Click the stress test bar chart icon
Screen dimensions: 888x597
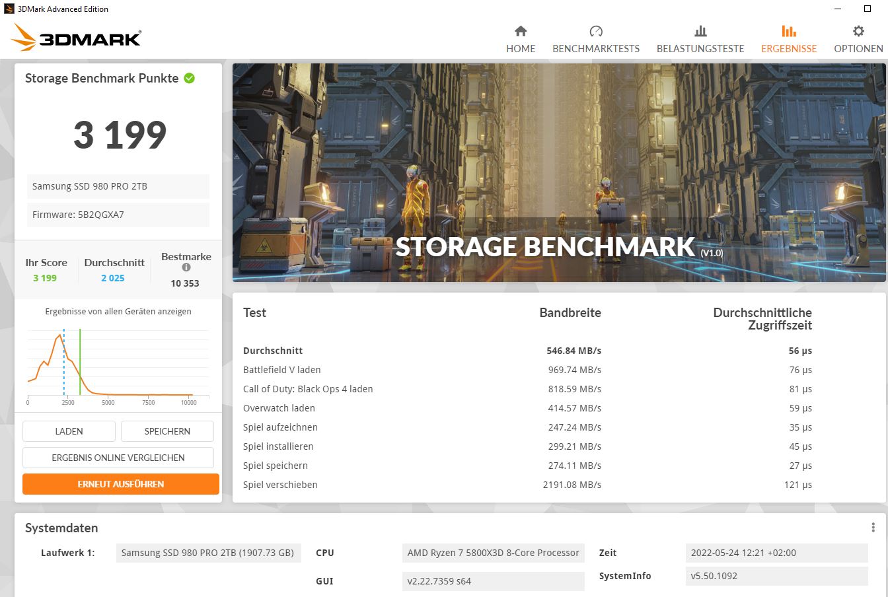pyautogui.click(x=700, y=31)
